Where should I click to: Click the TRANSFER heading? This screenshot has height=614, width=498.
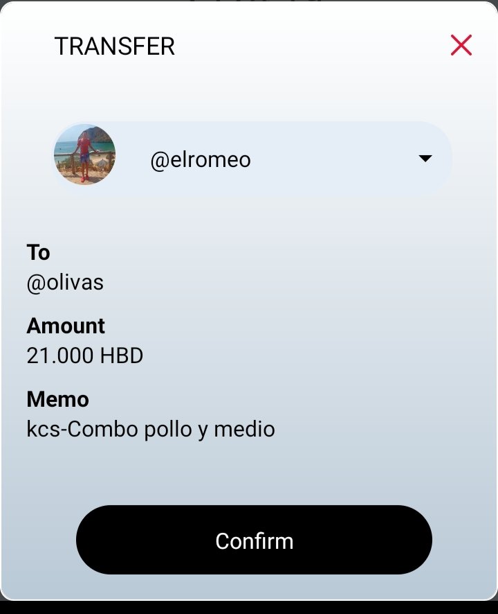click(115, 46)
